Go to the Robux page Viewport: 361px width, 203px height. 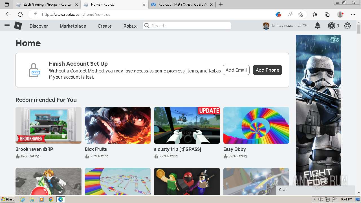[x=130, y=26]
